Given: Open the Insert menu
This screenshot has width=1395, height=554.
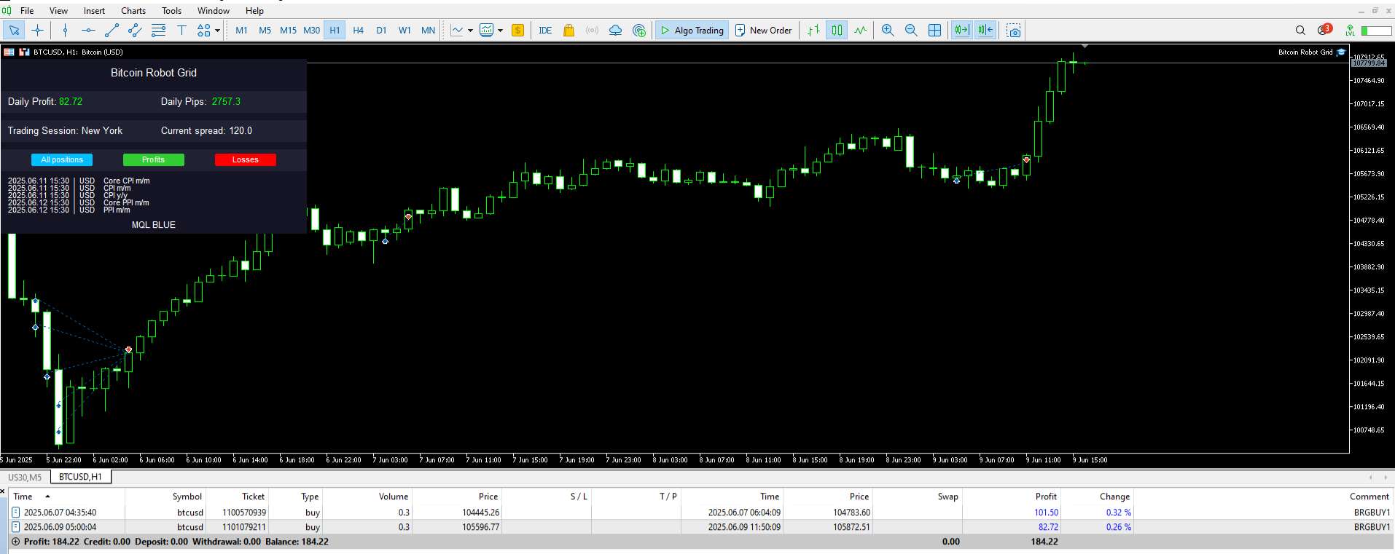Looking at the screenshot, I should tap(94, 10).
